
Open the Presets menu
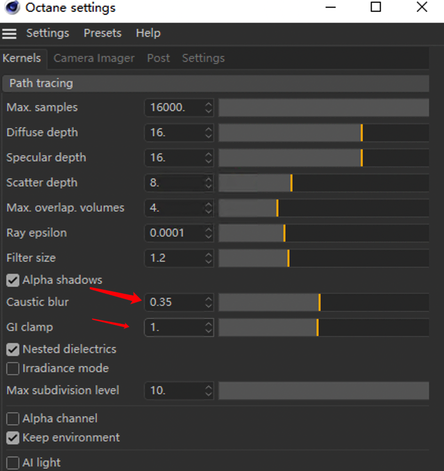(x=102, y=33)
